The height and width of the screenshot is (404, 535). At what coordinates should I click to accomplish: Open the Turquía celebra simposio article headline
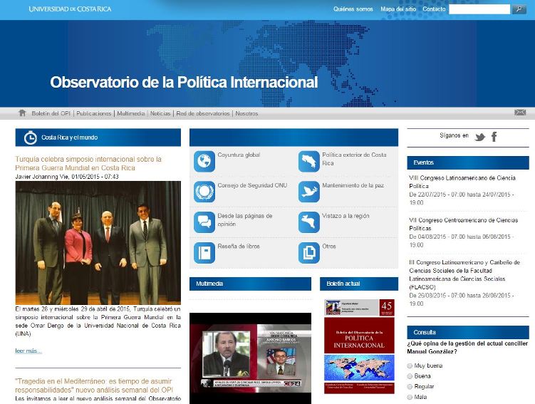pos(88,163)
